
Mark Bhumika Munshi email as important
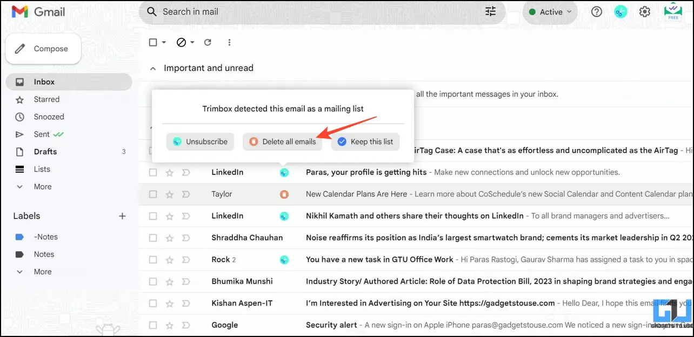tap(186, 281)
